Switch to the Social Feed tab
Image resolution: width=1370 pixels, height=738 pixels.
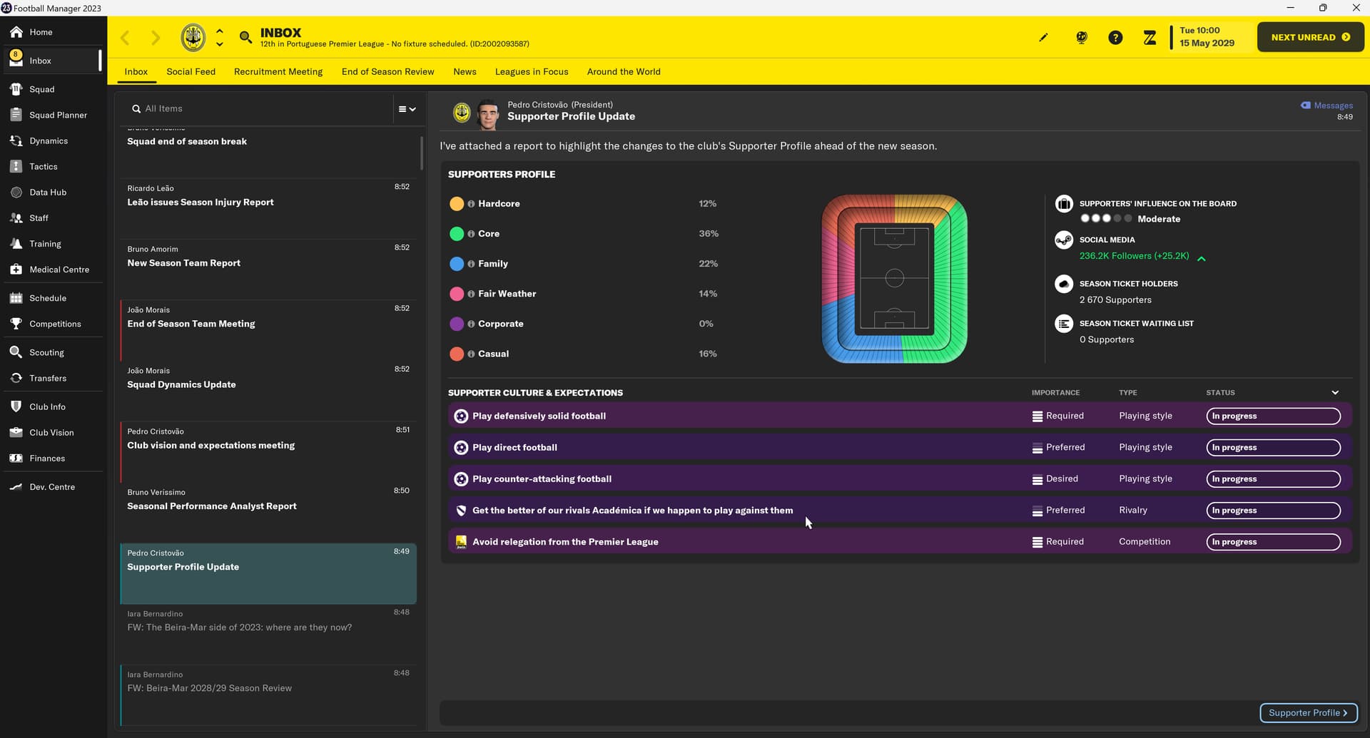coord(191,71)
